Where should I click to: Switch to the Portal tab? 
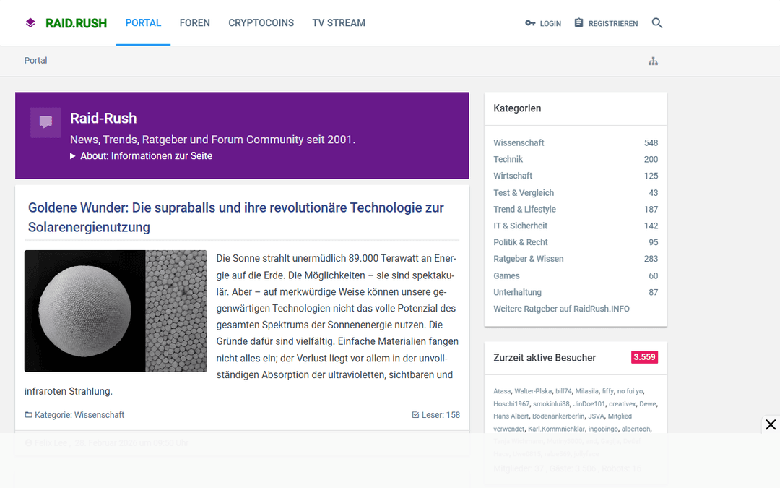tap(143, 23)
